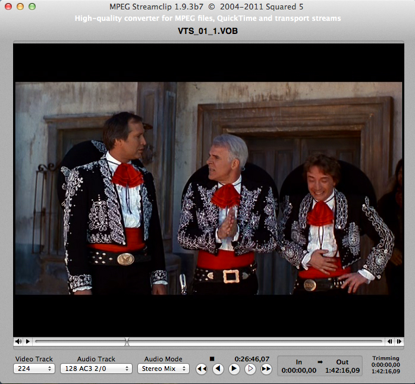Step one frame forward on the scrubber bar
The height and width of the screenshot is (384, 415).
399,341
